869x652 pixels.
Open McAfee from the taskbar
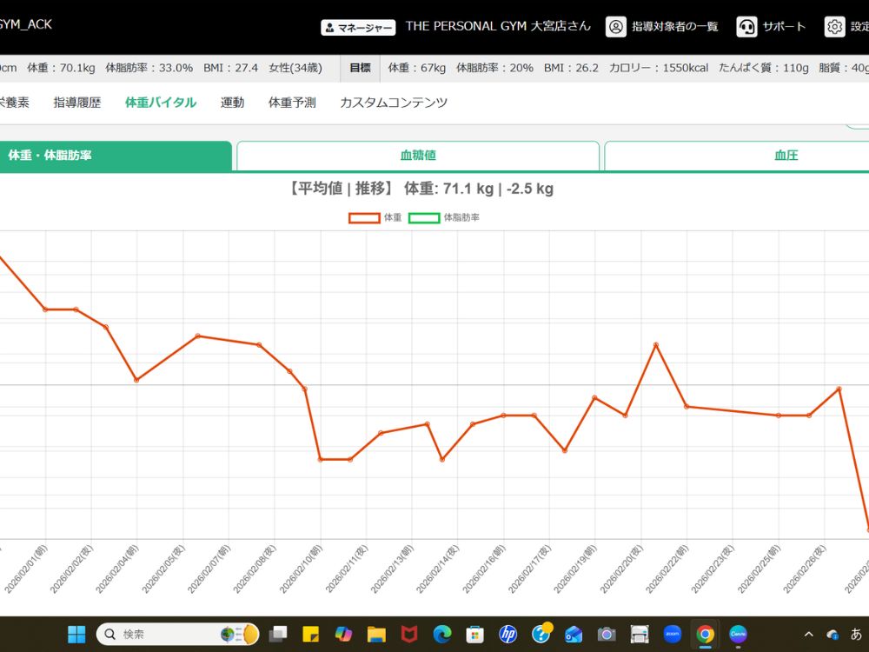coord(408,634)
